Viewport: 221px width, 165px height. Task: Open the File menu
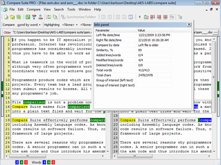point(12,9)
